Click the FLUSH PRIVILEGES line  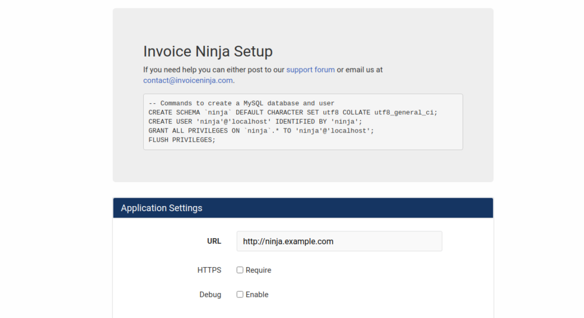[182, 140]
